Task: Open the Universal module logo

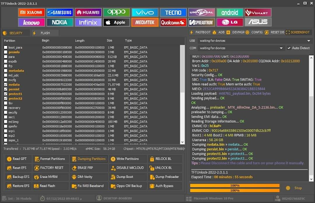Action: click(201, 12)
